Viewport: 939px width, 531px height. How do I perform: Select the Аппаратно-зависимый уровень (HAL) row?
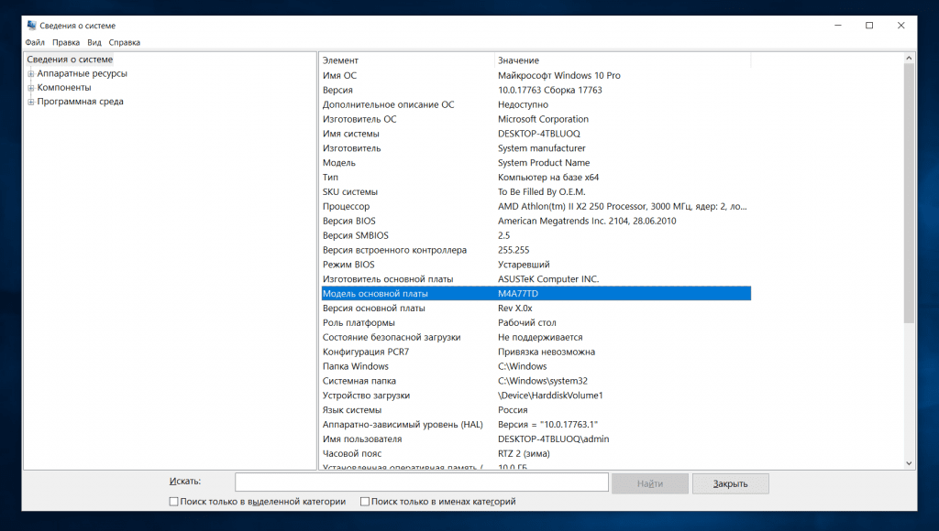(536, 425)
